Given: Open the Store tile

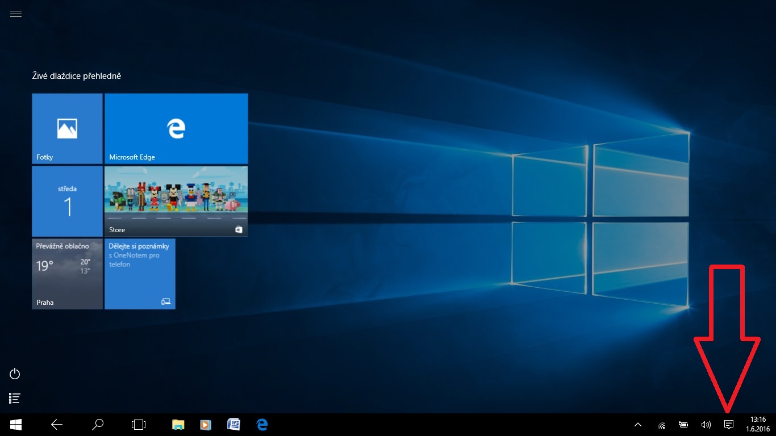Looking at the screenshot, I should click(x=176, y=201).
